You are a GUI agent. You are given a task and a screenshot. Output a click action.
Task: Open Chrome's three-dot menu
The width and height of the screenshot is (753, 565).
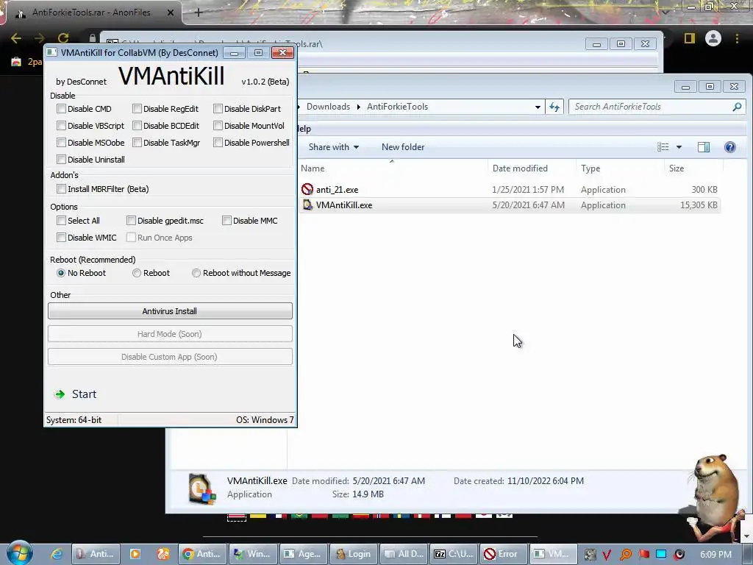pos(737,38)
